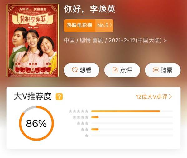
Task: Click the pencil edit icon in 点评
Action: pos(115,70)
